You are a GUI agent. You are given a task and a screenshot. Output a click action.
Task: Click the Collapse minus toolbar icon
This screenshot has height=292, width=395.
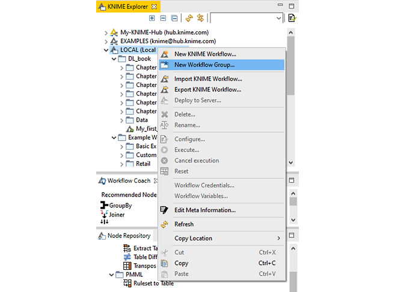[163, 18]
